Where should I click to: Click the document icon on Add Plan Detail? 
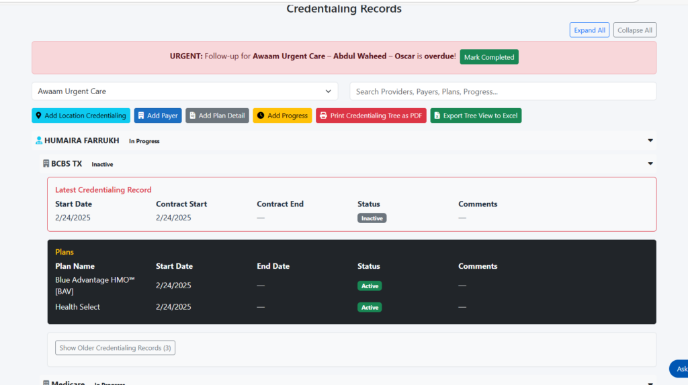192,116
